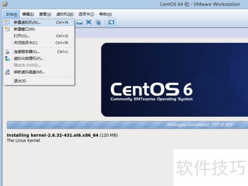
Task: Click 'Packages completed: 715 of 918' text
Action: (200, 124)
